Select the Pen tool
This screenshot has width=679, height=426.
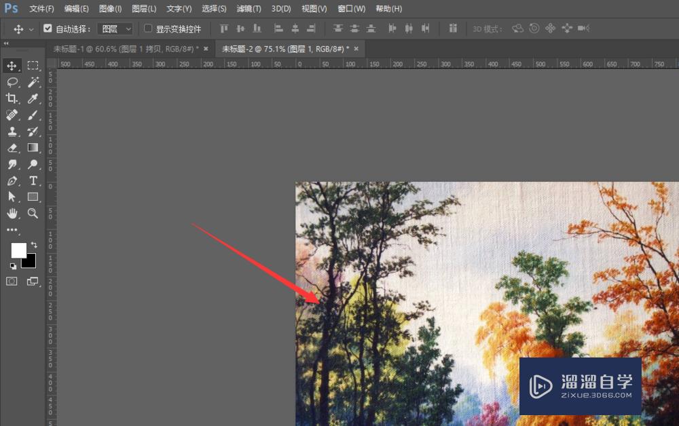[12, 181]
